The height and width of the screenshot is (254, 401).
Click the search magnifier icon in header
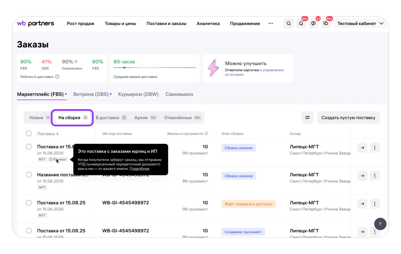[289, 24]
